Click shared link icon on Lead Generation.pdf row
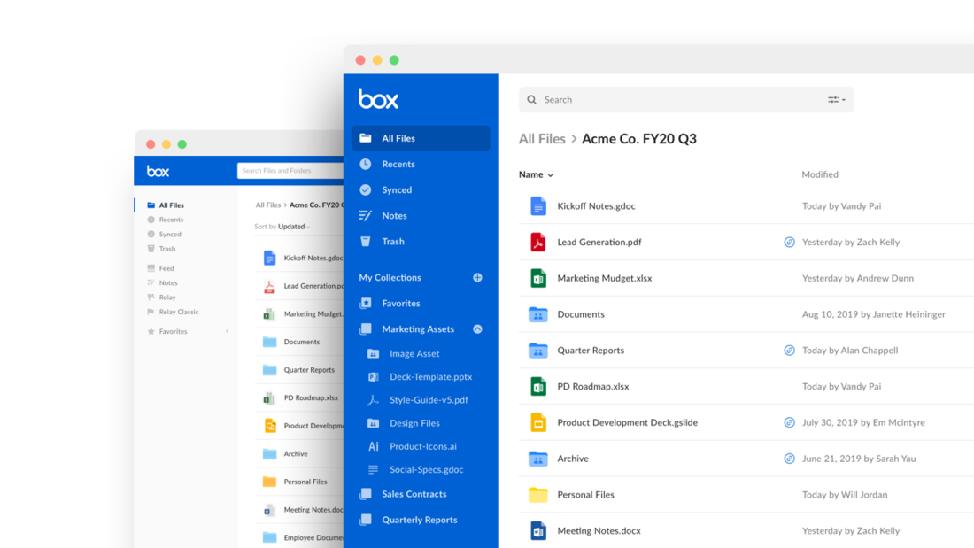 click(x=789, y=242)
